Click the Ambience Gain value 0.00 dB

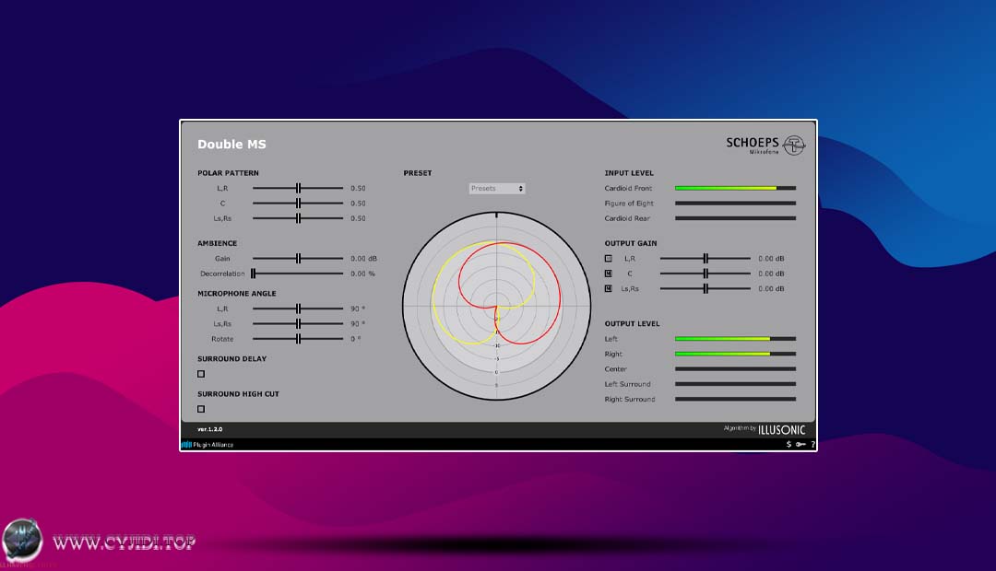click(x=364, y=258)
